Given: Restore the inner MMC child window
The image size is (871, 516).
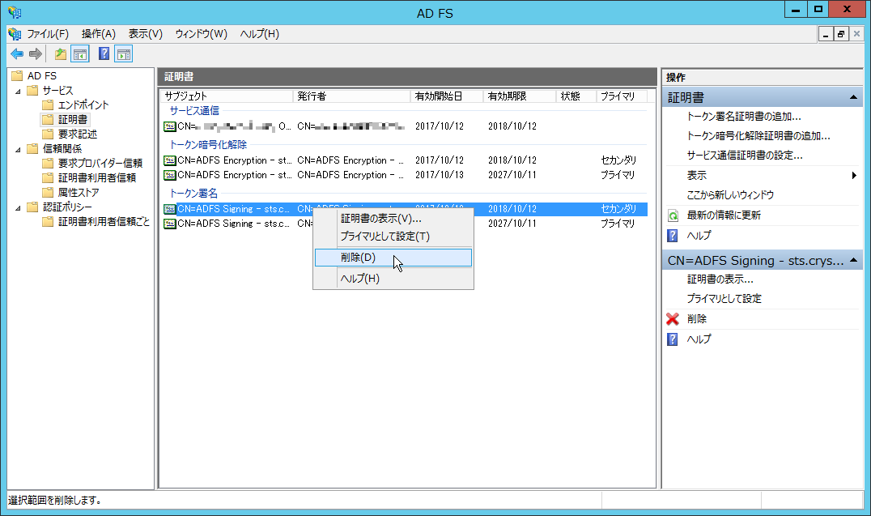Looking at the screenshot, I should (x=841, y=35).
